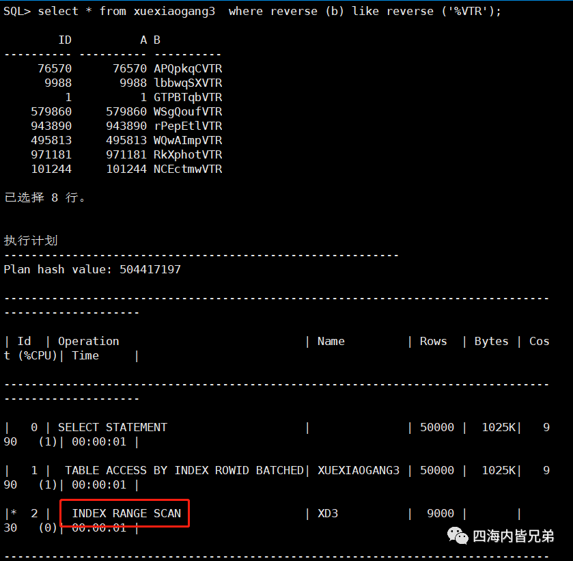This screenshot has height=561, width=573.
Task: Click the '已选择 8 行。' message
Action: click(x=45, y=197)
